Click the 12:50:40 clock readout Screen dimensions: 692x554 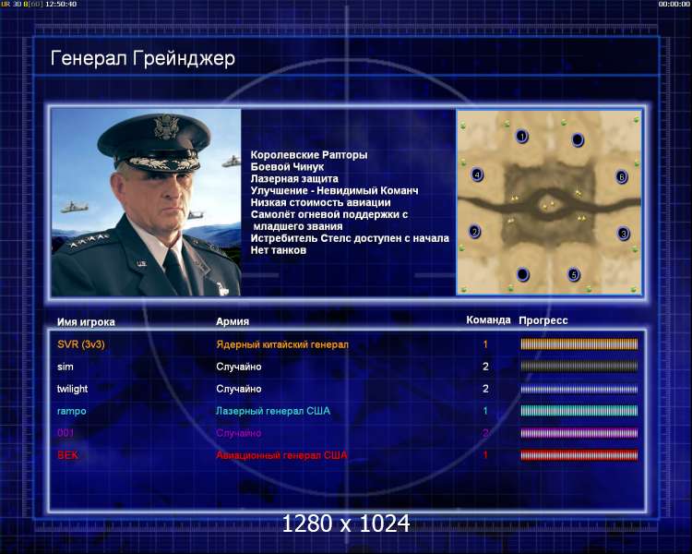click(61, 4)
